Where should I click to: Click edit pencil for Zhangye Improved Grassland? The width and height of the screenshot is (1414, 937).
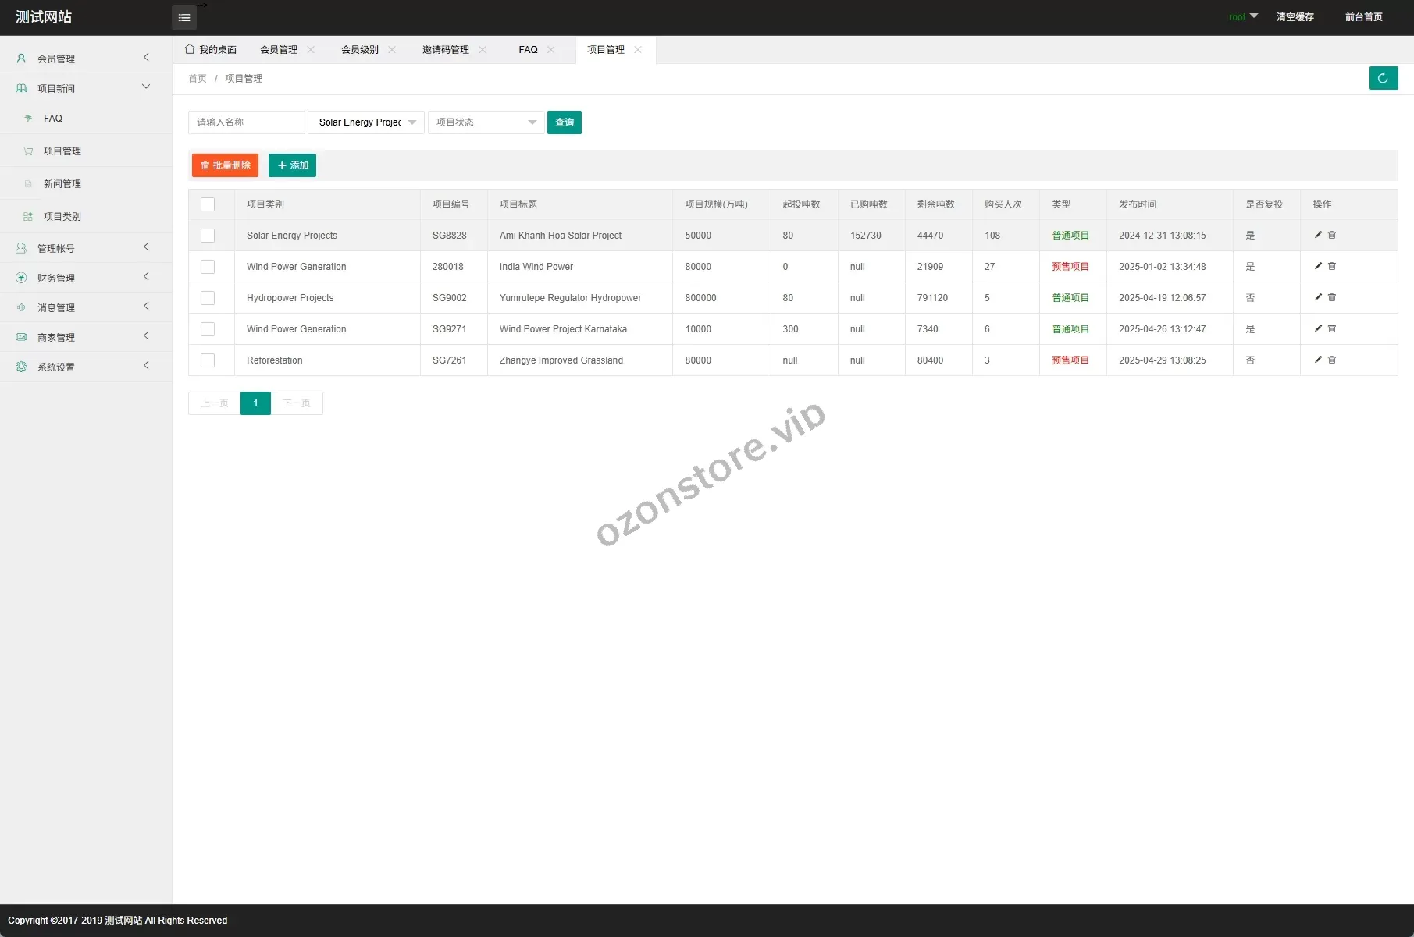point(1318,360)
